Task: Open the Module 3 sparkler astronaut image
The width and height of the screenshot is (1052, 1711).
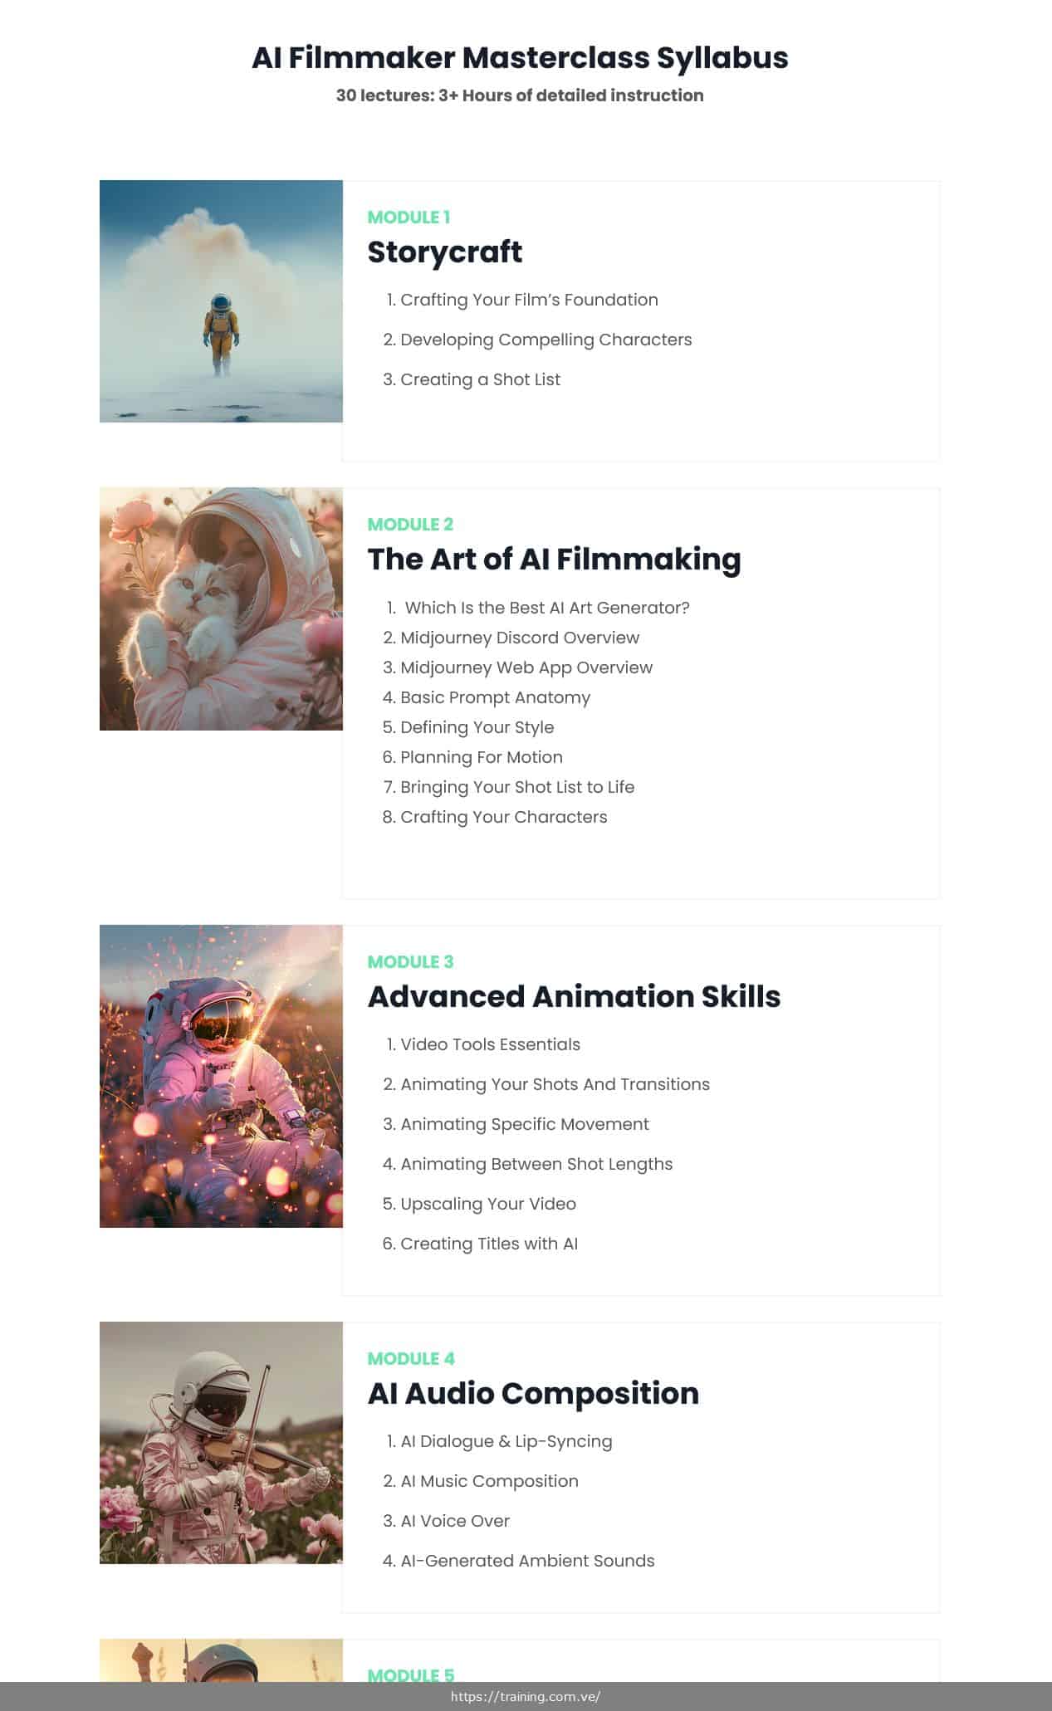Action: click(x=221, y=1076)
